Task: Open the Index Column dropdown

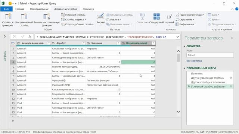Action: 74,19
